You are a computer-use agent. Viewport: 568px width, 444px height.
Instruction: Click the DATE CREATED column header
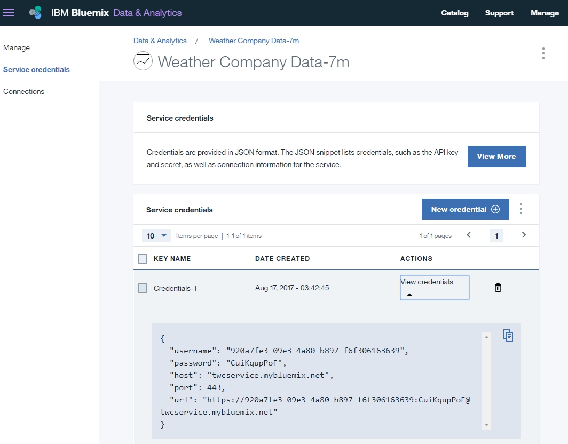(x=282, y=259)
